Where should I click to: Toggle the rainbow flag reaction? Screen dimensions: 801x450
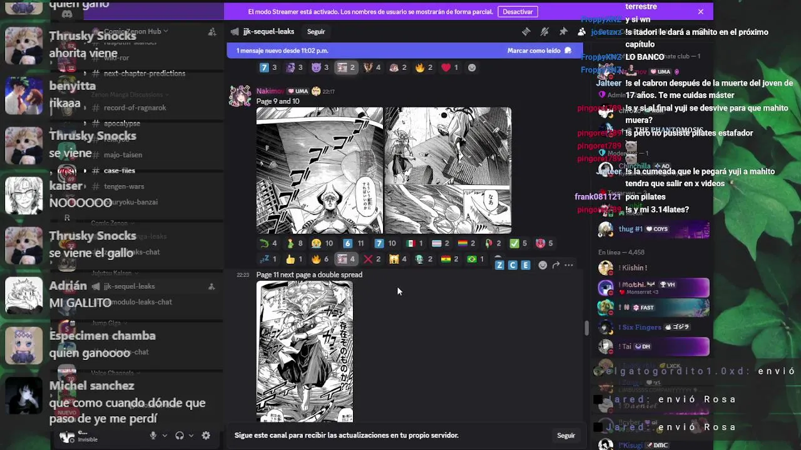466,243
